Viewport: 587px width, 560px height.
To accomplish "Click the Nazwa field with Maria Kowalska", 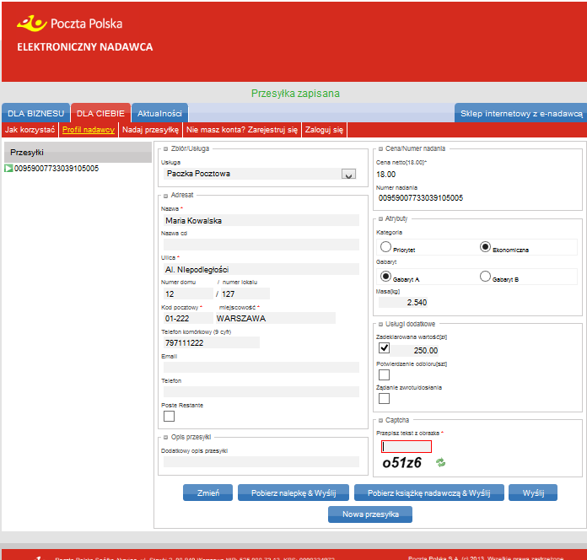I will click(x=261, y=220).
